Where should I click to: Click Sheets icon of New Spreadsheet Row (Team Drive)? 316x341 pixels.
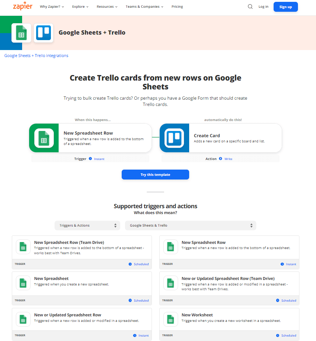23,247
